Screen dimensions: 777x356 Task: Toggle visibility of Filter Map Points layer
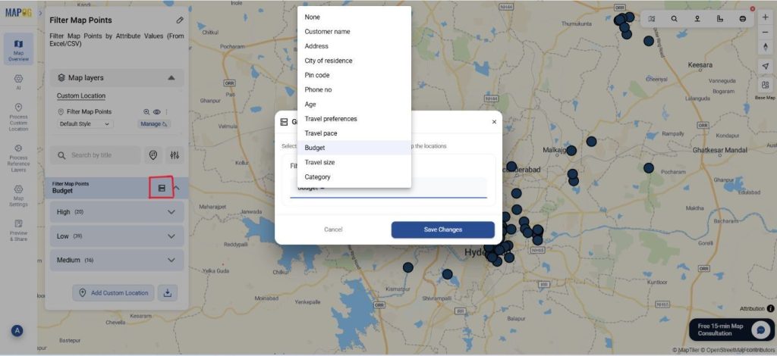pos(157,112)
